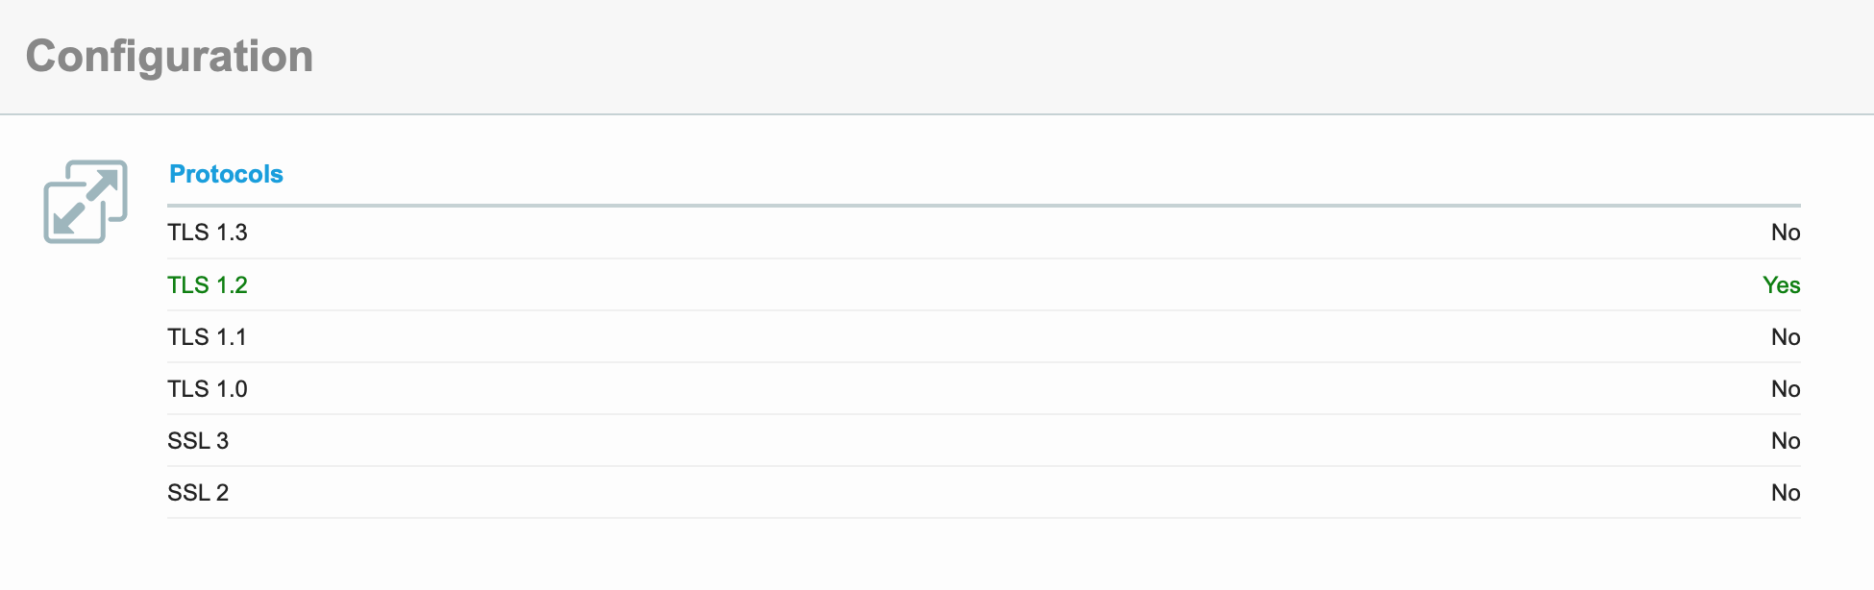
Task: Click the middle of the SSL 3 row
Action: coord(984,441)
